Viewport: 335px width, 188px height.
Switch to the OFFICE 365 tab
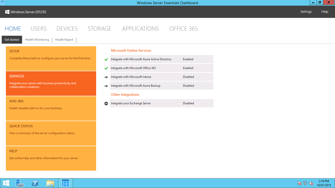tap(183, 29)
